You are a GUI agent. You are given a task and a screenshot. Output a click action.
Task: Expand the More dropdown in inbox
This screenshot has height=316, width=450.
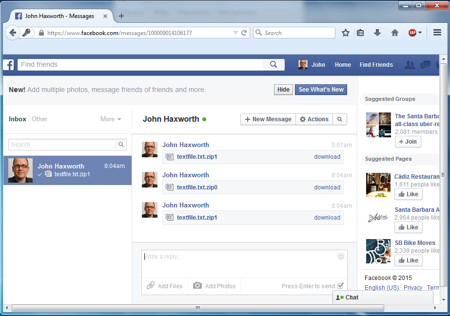pyautogui.click(x=111, y=119)
